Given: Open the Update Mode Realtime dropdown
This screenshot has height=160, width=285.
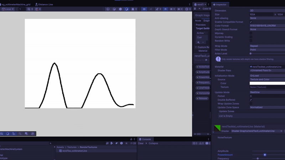Looking at the screenshot, I should pos(267,92).
